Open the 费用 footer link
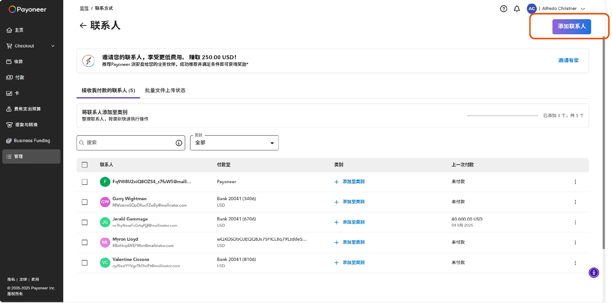This screenshot has height=303, width=612. tap(35, 280)
